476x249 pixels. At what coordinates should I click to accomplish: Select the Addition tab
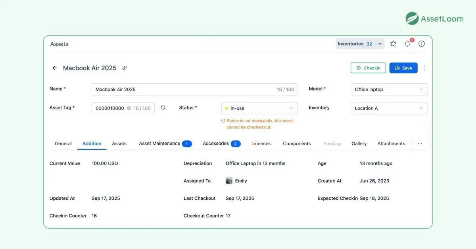pos(92,144)
